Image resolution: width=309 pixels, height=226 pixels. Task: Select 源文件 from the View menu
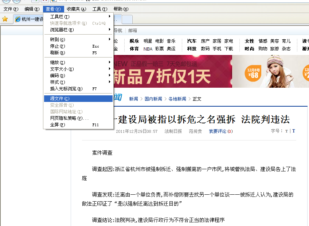[78, 98]
